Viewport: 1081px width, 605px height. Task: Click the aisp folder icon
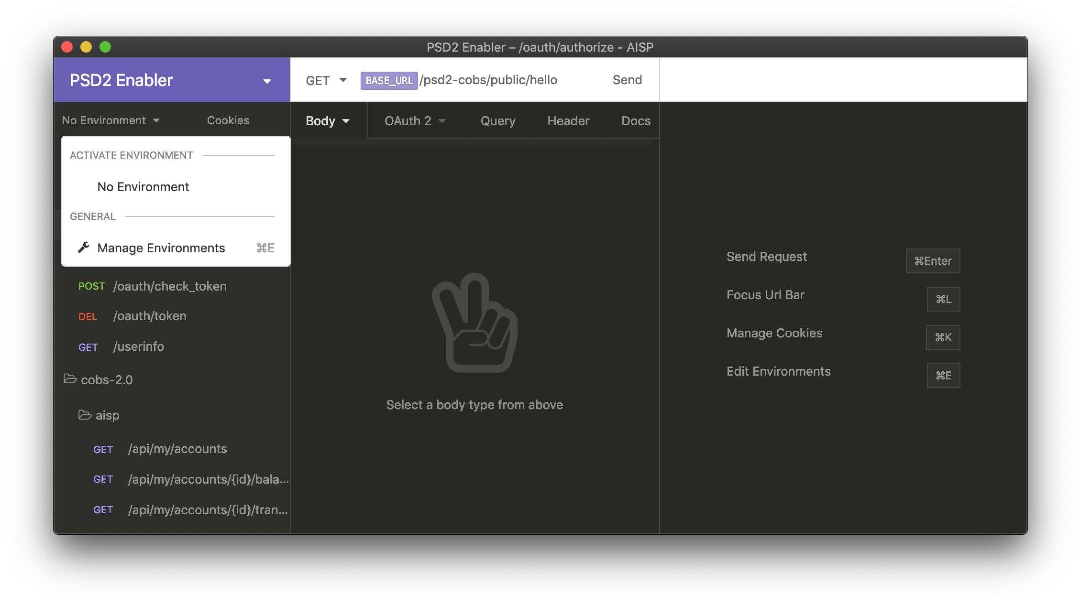click(x=85, y=414)
